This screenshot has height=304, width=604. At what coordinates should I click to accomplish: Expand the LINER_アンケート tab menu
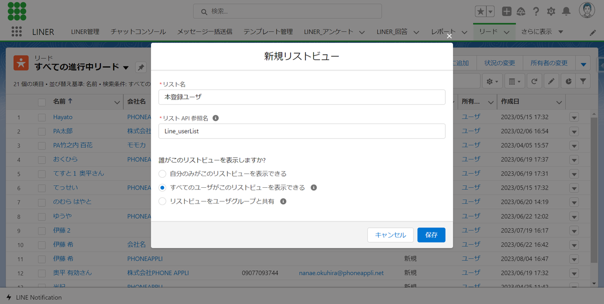click(x=361, y=33)
